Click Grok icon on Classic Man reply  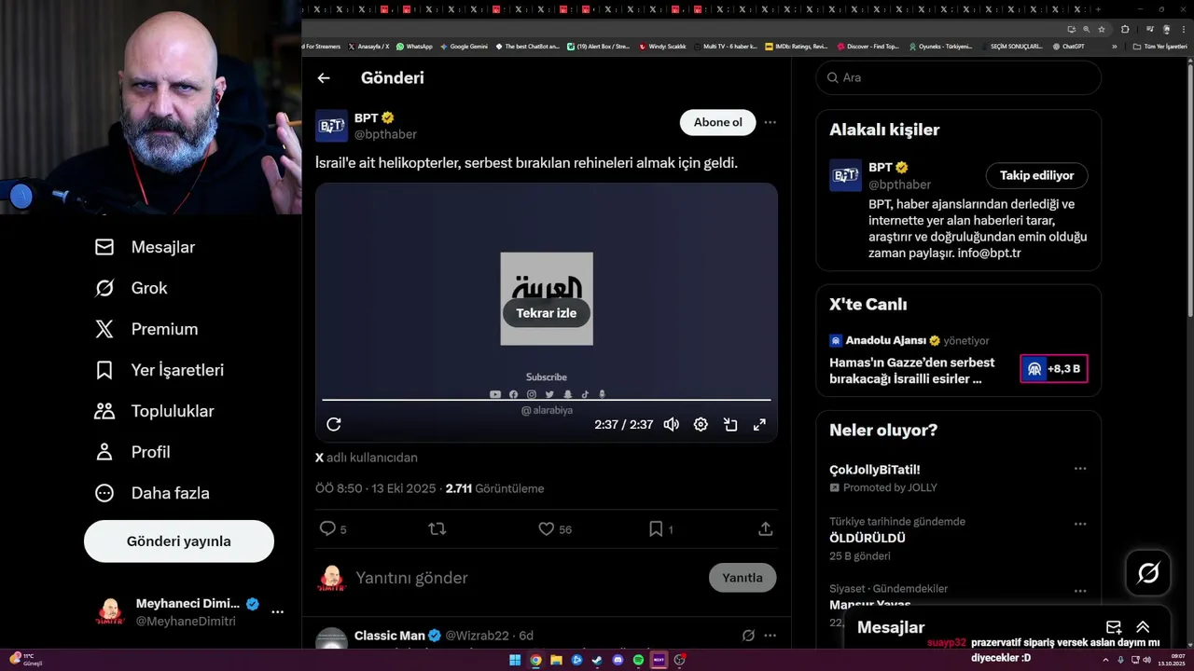[x=748, y=636]
